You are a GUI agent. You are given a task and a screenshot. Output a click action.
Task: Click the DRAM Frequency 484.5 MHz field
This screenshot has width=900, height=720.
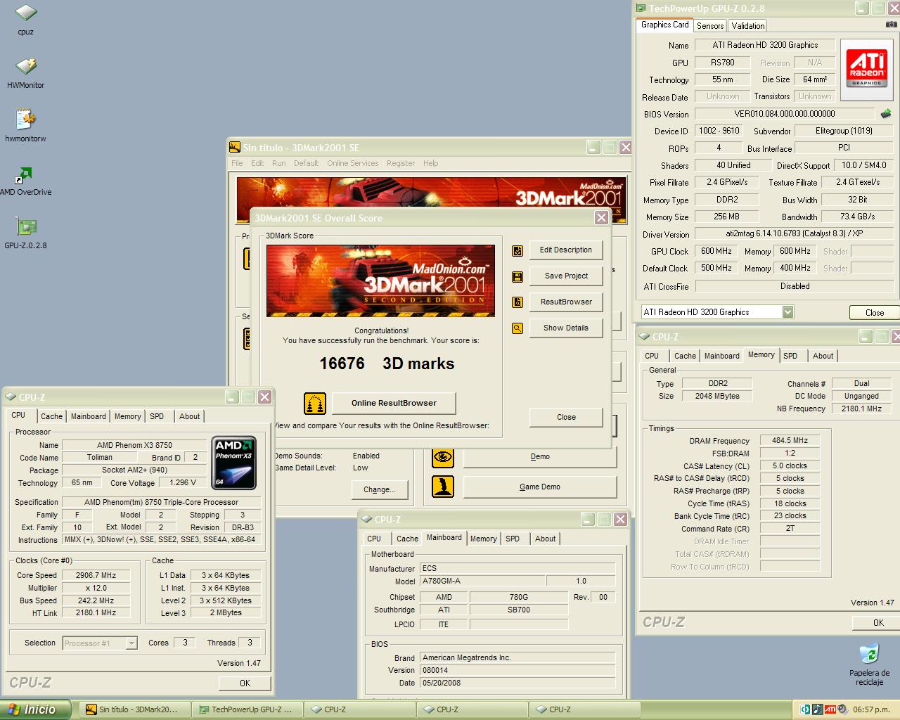790,441
